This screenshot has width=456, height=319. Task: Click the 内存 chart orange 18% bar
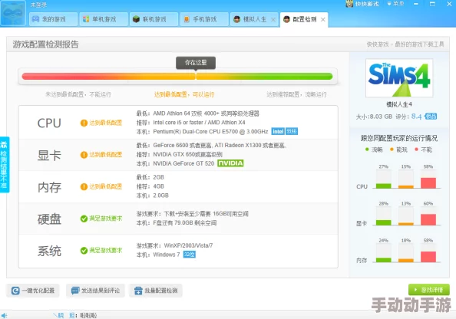click(x=405, y=260)
